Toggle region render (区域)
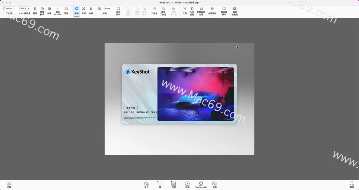Screen dimensions: 359x190 (x=66, y=11)
